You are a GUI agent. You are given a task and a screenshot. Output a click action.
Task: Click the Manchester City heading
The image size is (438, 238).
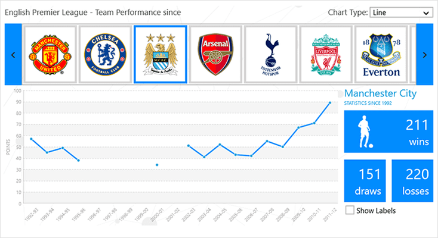[x=380, y=93]
